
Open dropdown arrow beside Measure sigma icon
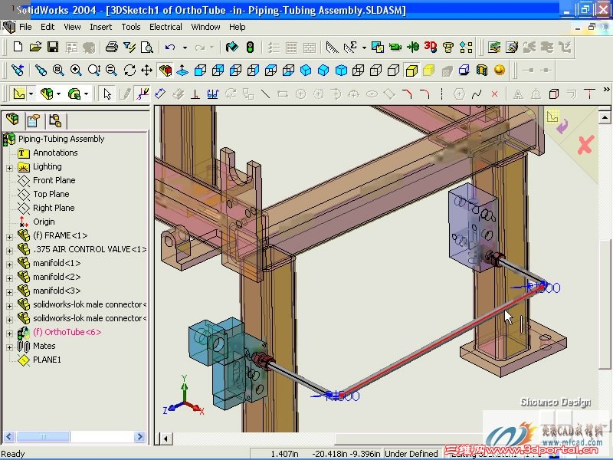pos(364,48)
